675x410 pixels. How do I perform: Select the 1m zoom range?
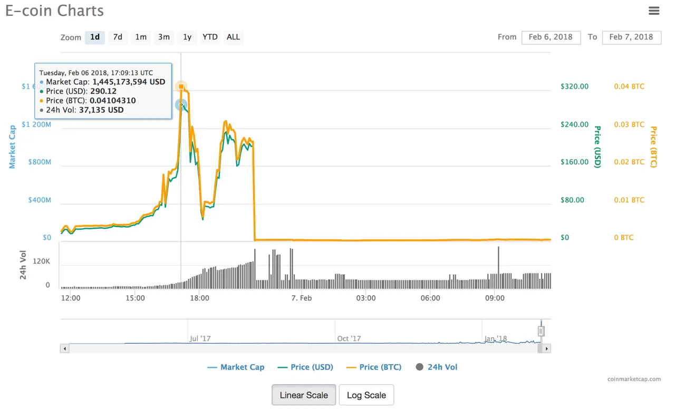click(x=141, y=37)
